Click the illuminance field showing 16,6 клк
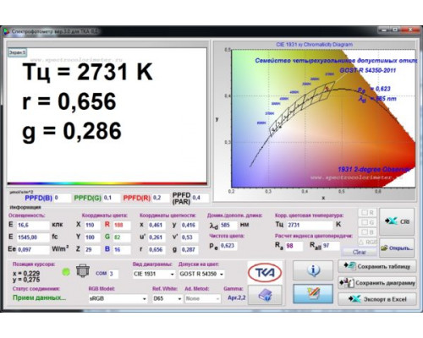Viewport: 423px width, 338px height. [x=33, y=225]
